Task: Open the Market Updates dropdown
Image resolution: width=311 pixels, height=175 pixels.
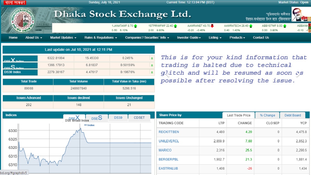Action: point(63,38)
